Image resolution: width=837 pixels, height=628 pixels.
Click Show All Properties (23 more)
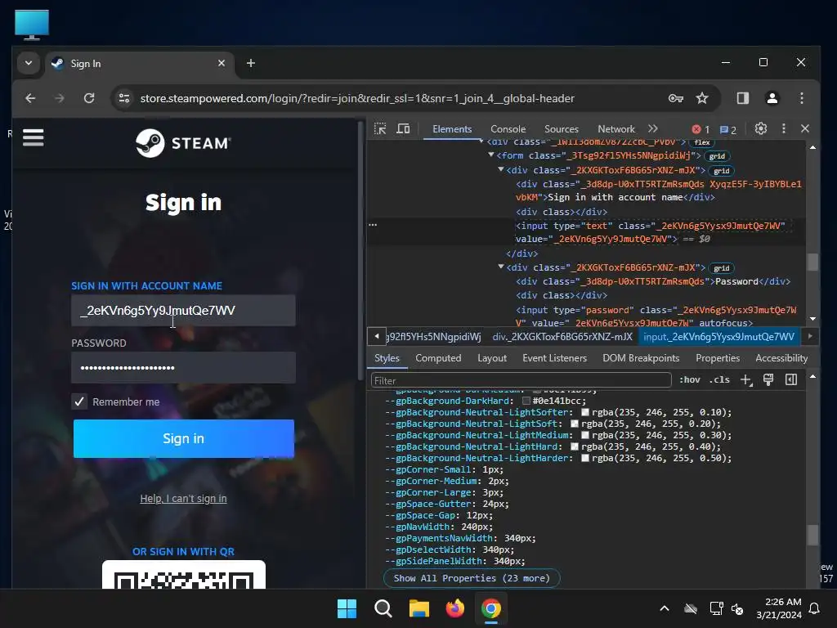pos(472,578)
